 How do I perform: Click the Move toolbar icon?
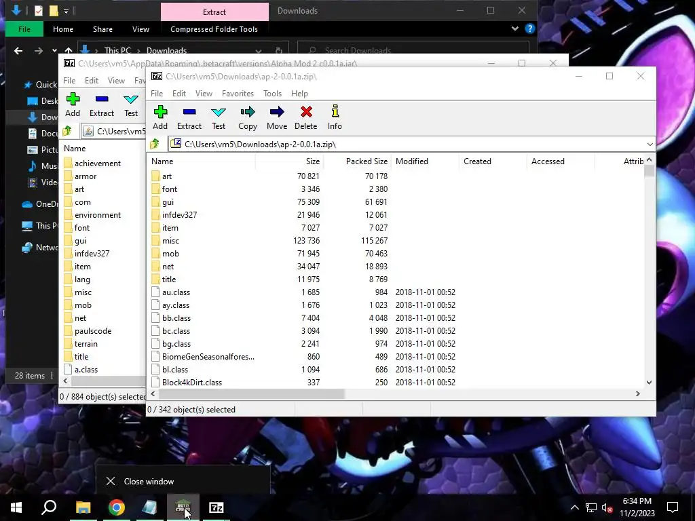point(277,112)
